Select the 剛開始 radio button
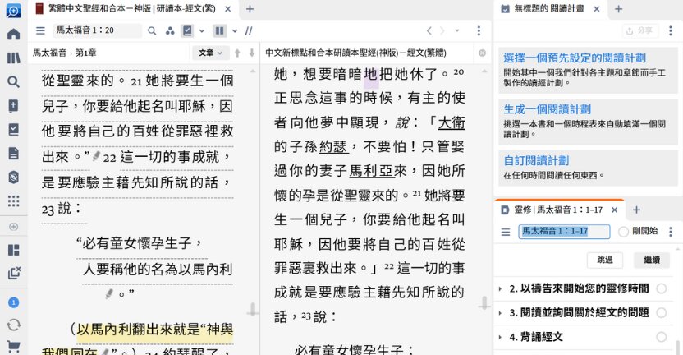Screen dimensions: 683x355 pyautogui.click(x=623, y=232)
